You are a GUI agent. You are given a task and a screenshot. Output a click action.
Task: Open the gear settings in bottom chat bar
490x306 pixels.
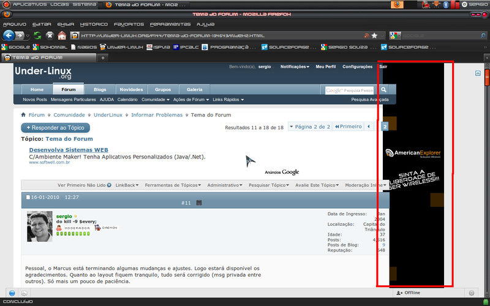click(472, 293)
